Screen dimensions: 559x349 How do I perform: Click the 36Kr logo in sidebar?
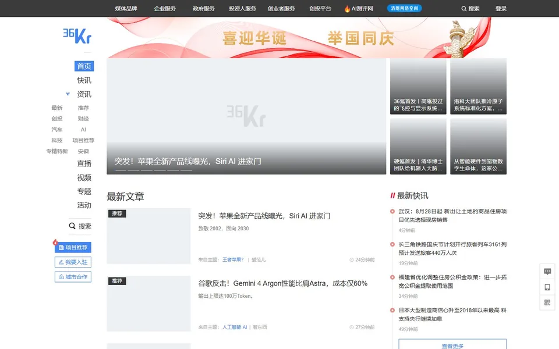coord(77,35)
